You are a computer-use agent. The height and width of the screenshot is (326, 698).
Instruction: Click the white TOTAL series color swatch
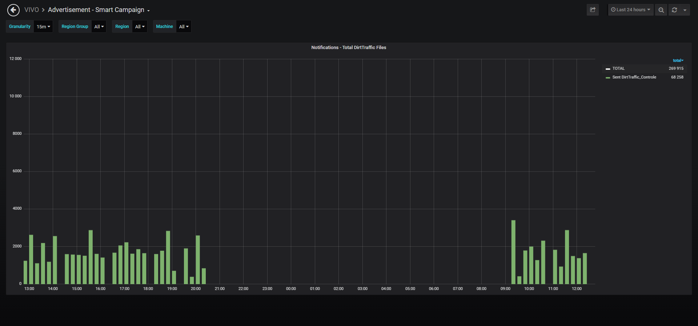[608, 69]
